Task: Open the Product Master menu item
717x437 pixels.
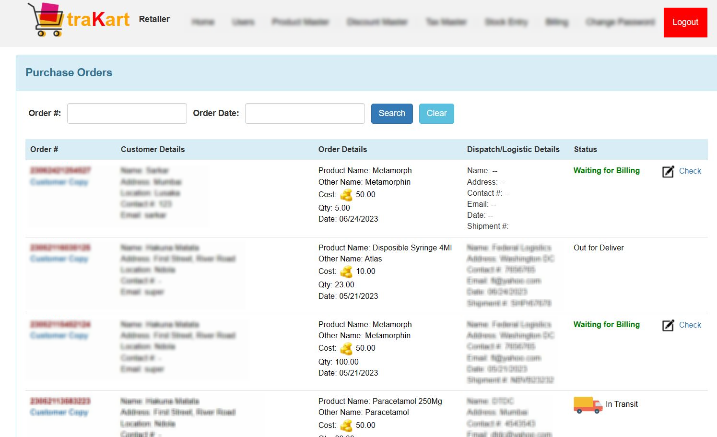Action: click(x=300, y=22)
